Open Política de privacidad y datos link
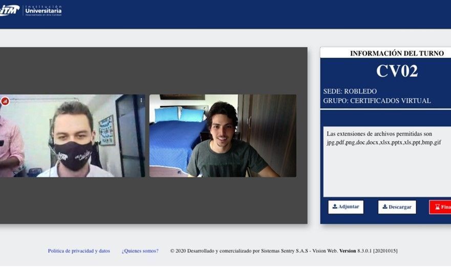Screen dimensions: 451x268 point(79,251)
